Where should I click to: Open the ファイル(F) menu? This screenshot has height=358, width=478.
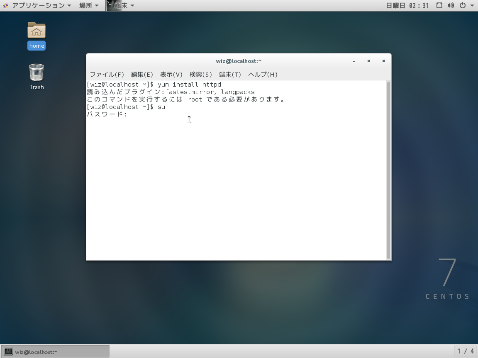(107, 75)
